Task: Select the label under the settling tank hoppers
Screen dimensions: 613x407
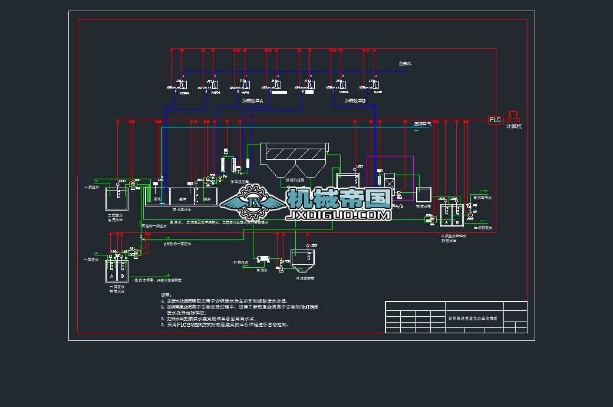Action: pos(295,180)
